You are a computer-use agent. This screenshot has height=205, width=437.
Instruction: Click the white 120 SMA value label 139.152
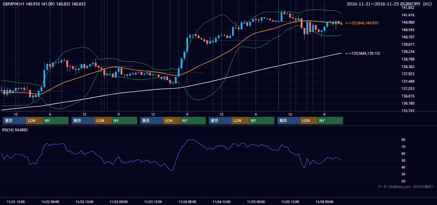(363, 53)
